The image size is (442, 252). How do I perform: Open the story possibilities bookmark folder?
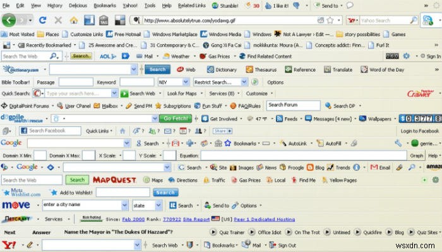pyautogui.click(x=358, y=34)
